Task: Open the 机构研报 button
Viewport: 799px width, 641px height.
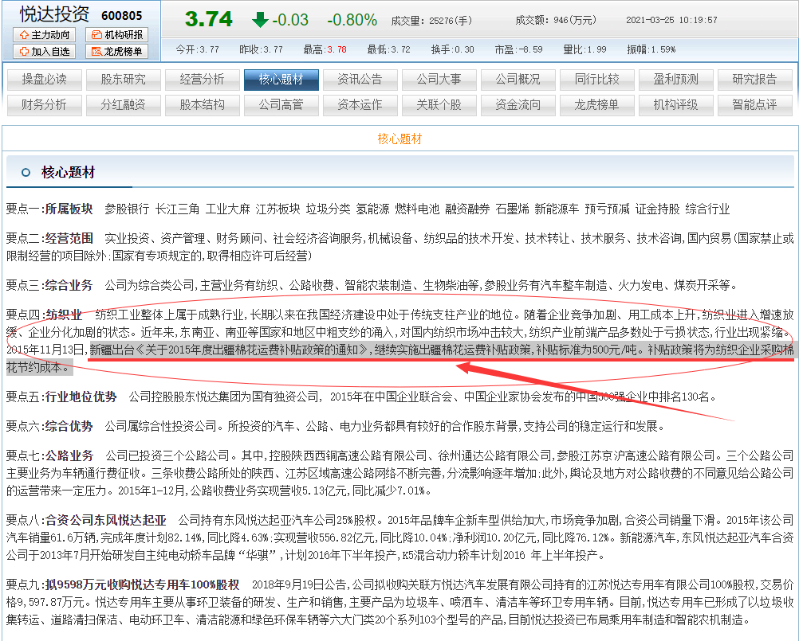Action: (x=117, y=34)
